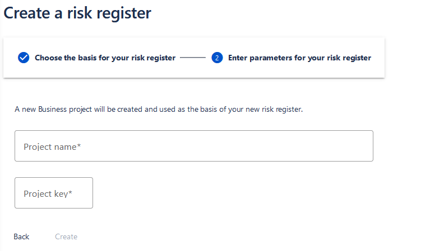
Task: Click the words 'risk register' in the page heading
Action: 109,13
